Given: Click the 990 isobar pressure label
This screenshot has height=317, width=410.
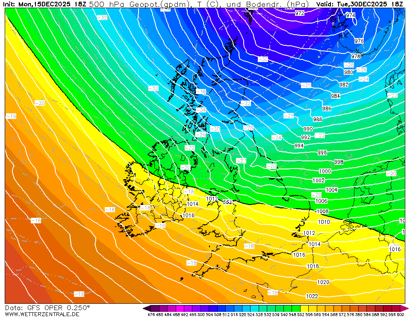Looking at the screenshot, I should 308,129.
